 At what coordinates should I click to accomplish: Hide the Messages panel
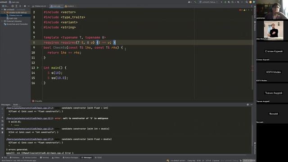pos(252,104)
